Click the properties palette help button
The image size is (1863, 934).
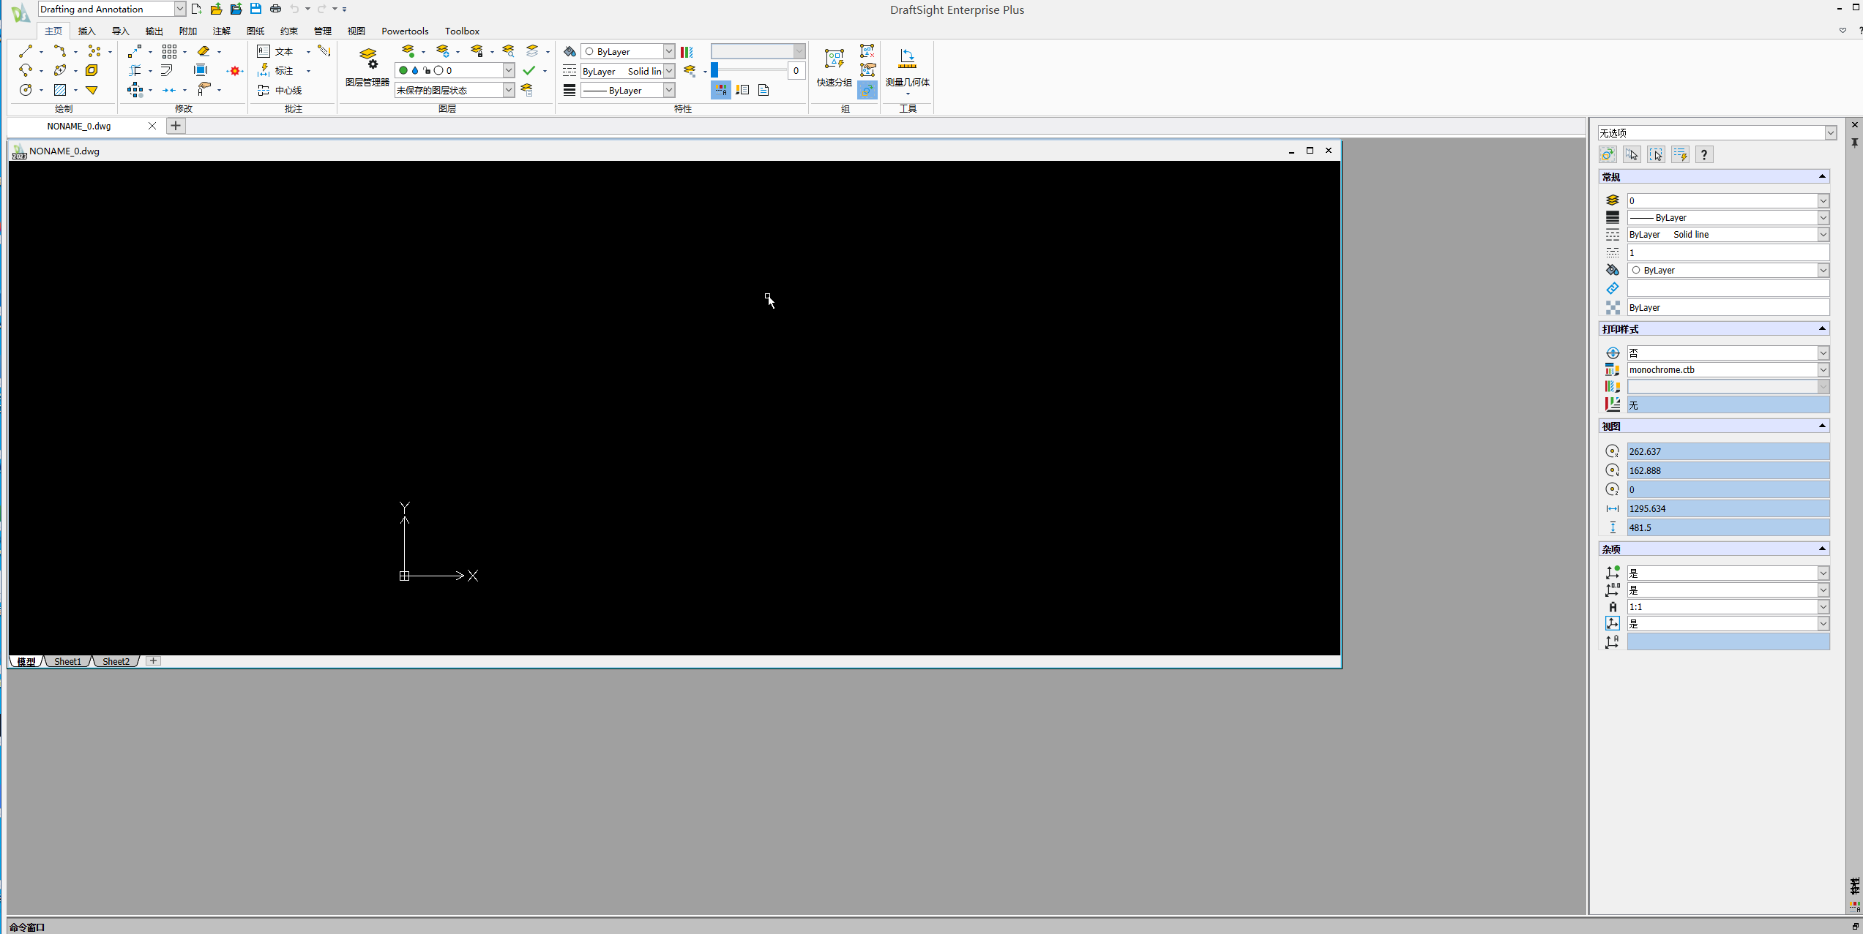pyautogui.click(x=1704, y=154)
